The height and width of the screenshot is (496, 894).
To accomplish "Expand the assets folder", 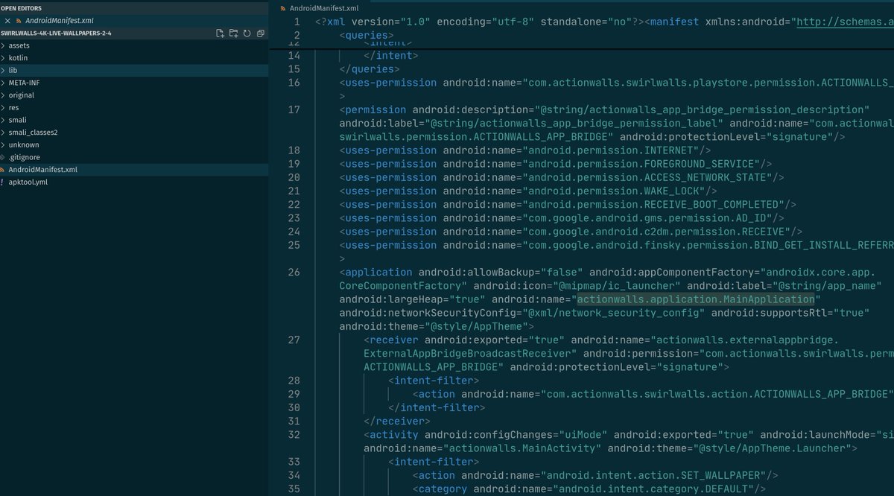I will [x=134, y=45].
